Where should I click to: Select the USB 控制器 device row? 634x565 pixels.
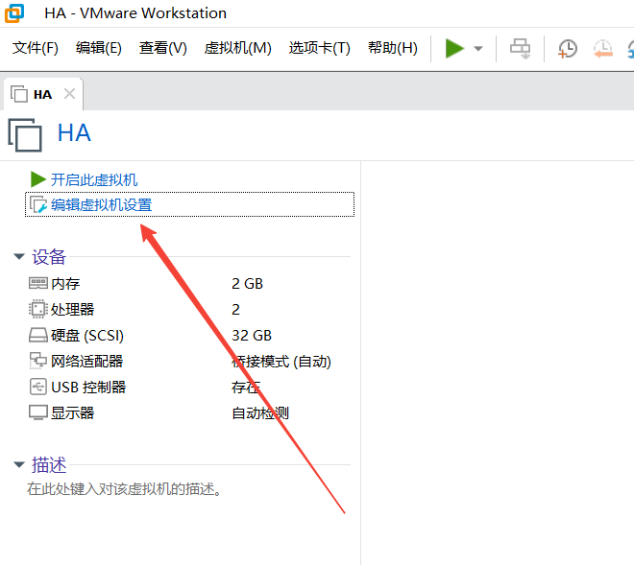tap(189, 387)
